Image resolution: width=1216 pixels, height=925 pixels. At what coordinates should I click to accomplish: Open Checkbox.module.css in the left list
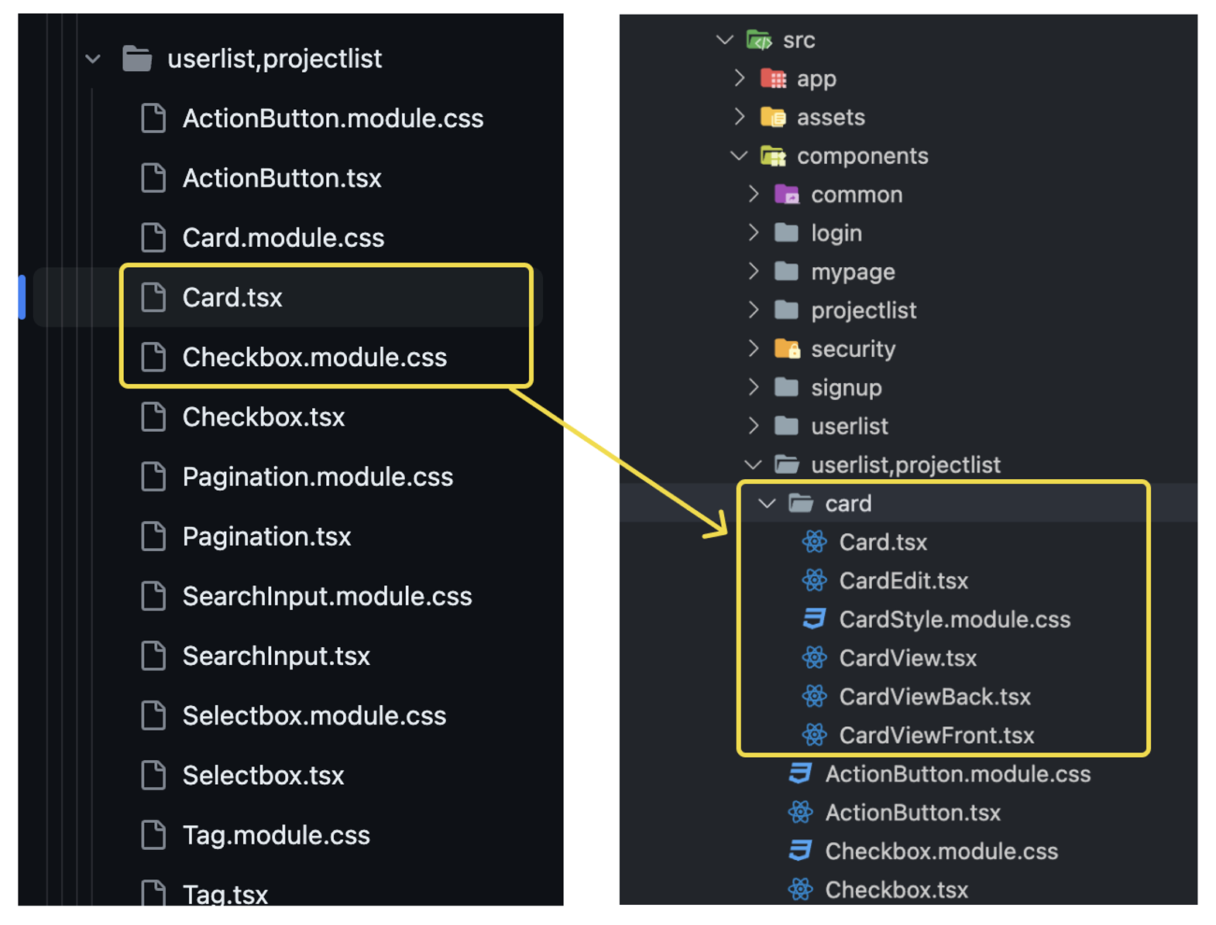[x=314, y=357]
